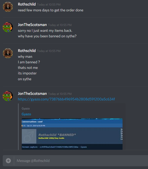Click the plus attachment upload icon
The image size is (148, 169).
[8, 161]
